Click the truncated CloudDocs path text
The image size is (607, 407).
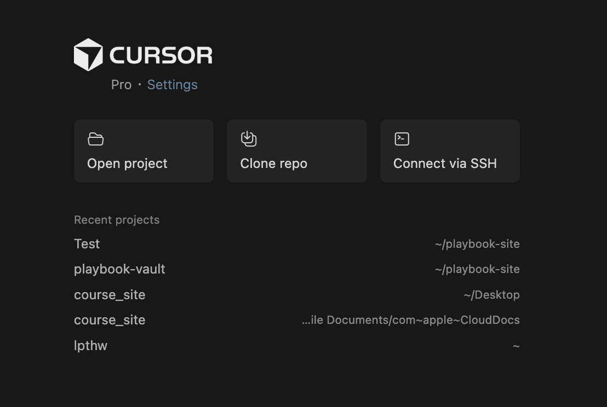pyautogui.click(x=410, y=320)
